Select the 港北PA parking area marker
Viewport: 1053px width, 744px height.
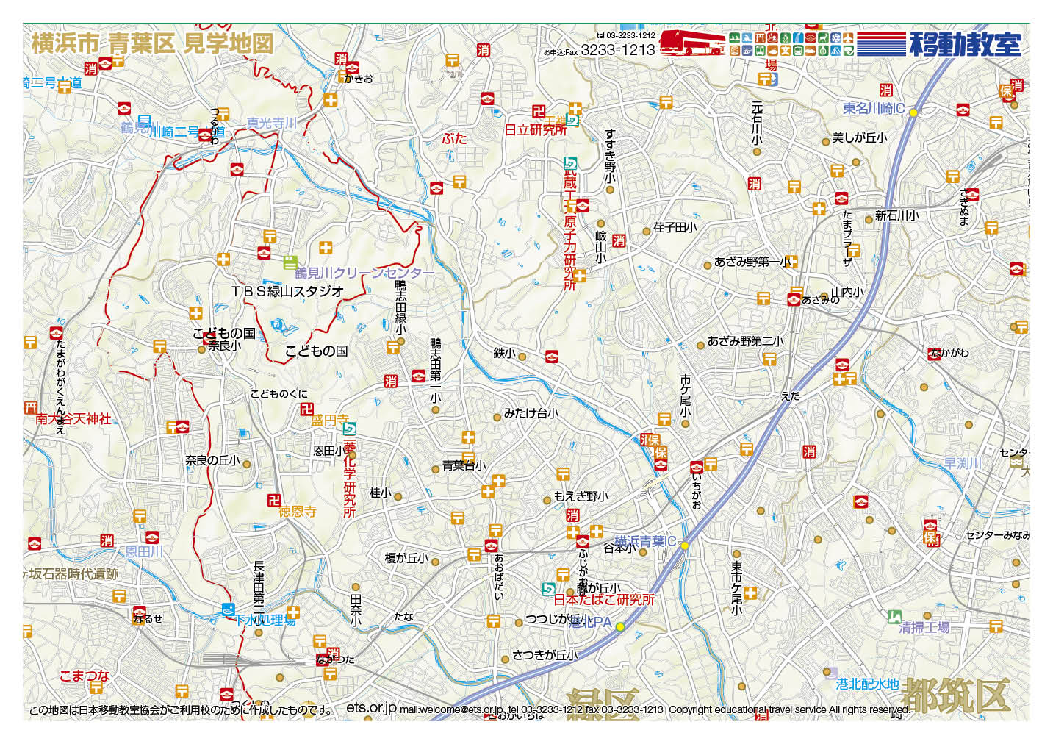pyautogui.click(x=620, y=626)
